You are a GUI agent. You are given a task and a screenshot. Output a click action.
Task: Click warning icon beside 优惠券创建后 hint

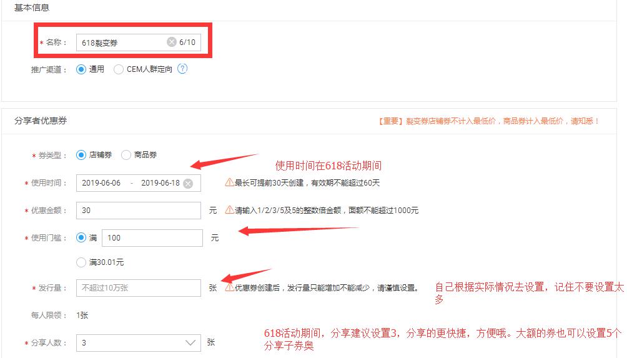point(230,287)
